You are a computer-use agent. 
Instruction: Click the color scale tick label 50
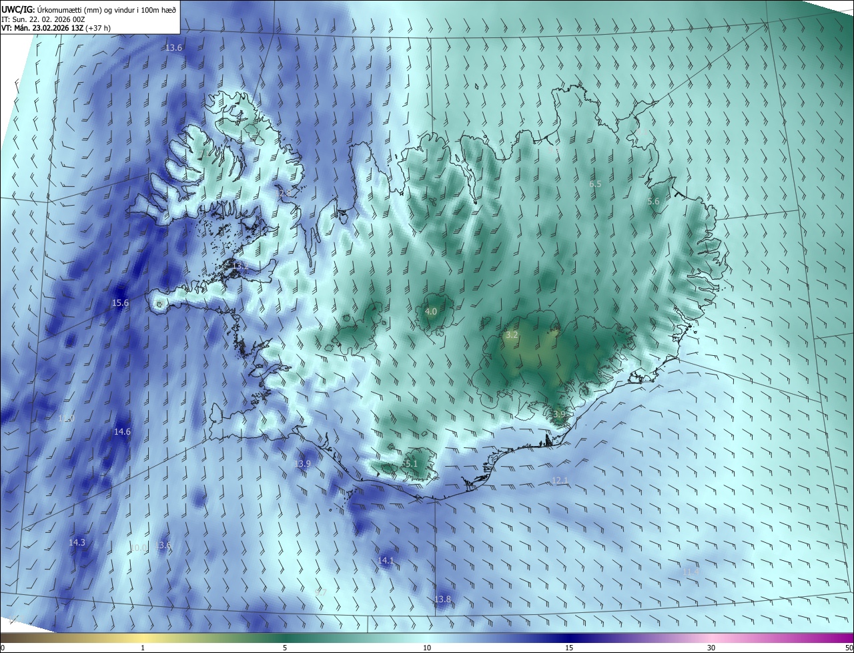click(849, 648)
